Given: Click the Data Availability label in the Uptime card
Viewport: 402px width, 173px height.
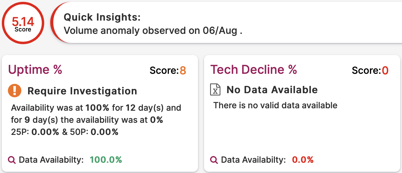Looking at the screenshot, I should coord(51,160).
